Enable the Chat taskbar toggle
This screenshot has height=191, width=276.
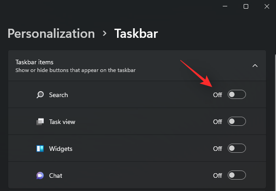pyautogui.click(x=237, y=176)
